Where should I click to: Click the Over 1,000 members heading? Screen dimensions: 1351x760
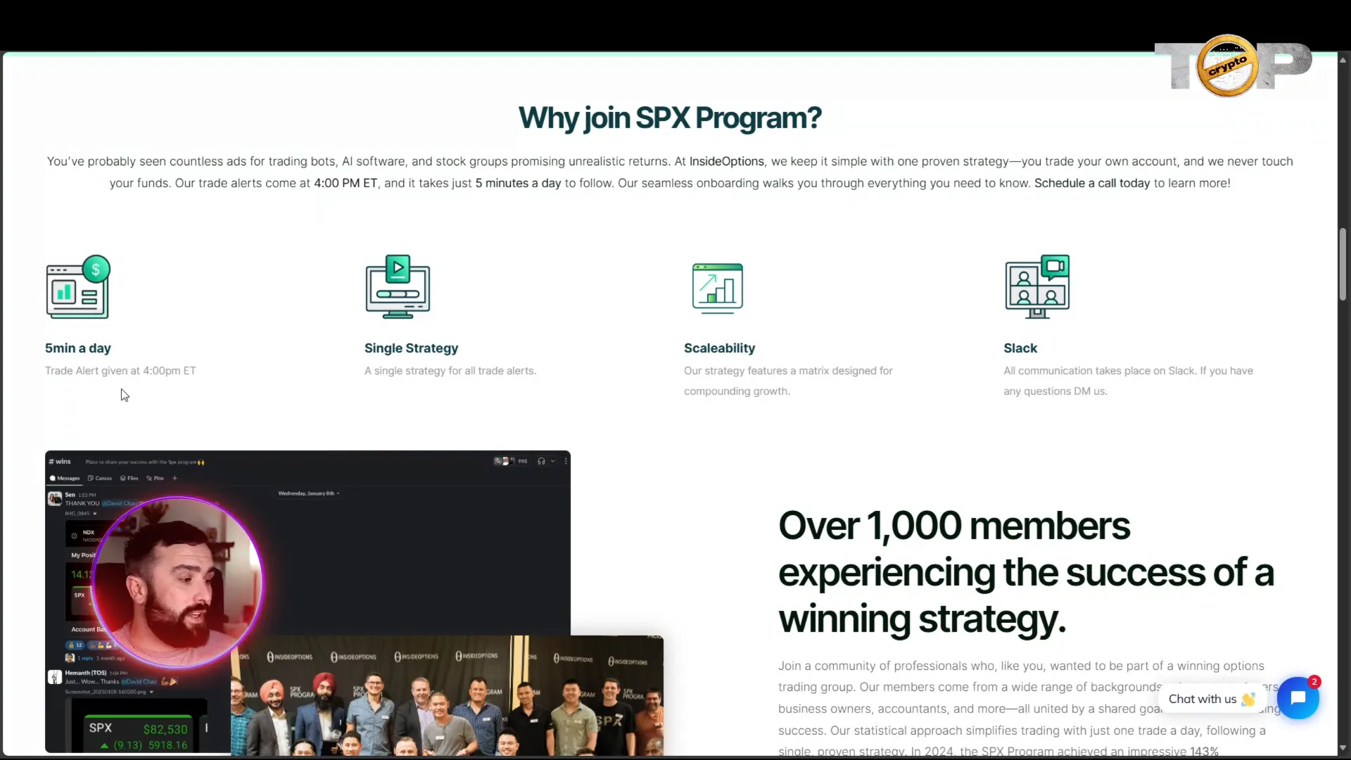pyautogui.click(x=1026, y=572)
